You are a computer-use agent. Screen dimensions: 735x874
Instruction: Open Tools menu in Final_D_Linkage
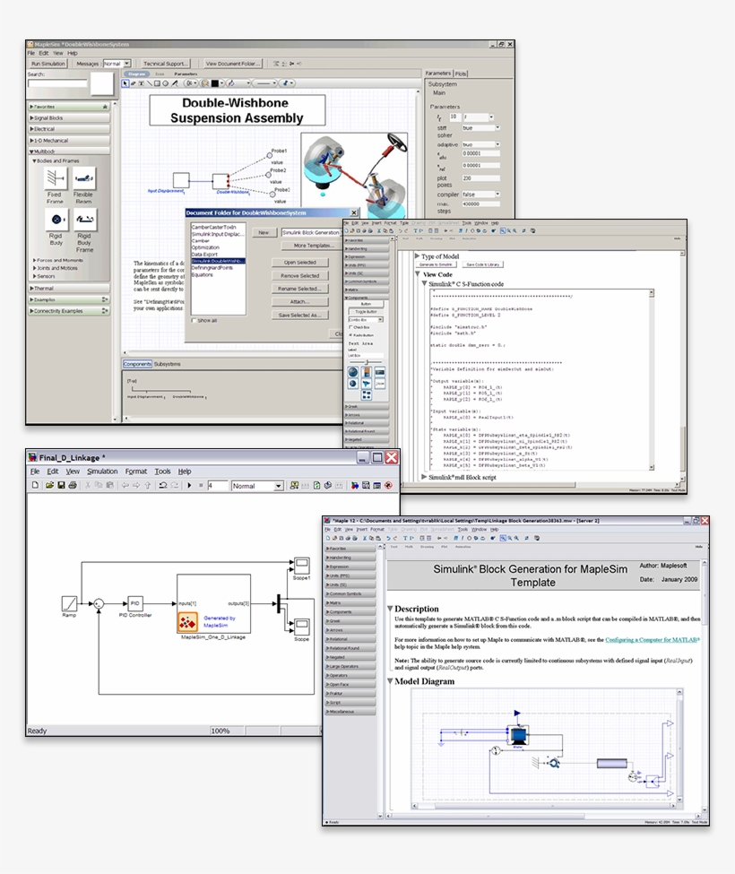tap(162, 471)
